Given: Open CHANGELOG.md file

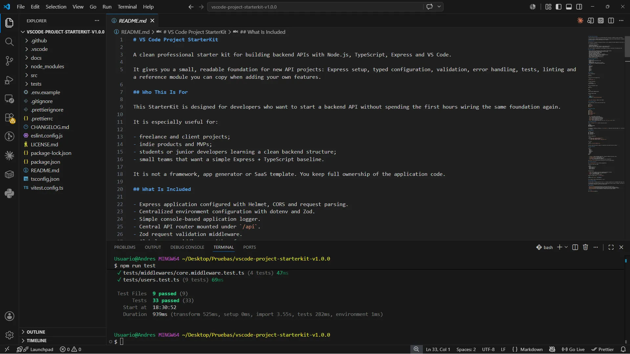Looking at the screenshot, I should [x=62, y=127].
